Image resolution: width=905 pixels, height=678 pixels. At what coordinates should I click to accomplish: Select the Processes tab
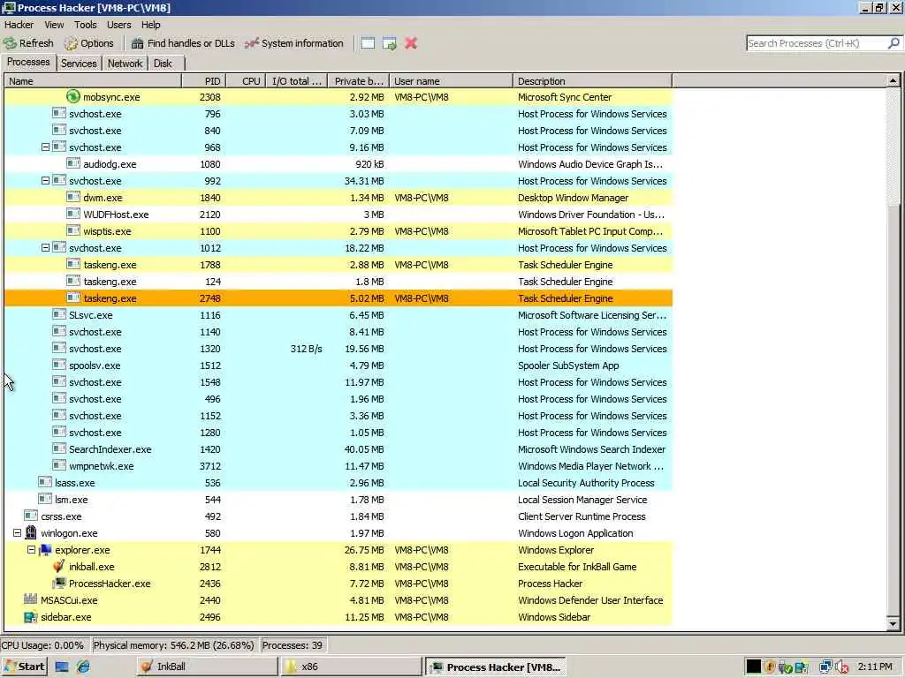[28, 62]
